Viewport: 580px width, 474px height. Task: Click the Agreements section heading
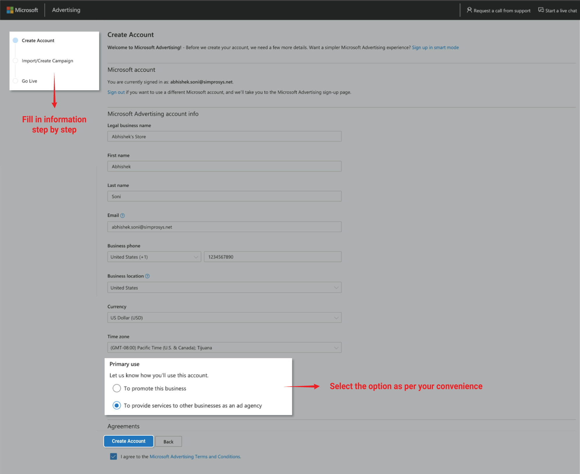123,426
